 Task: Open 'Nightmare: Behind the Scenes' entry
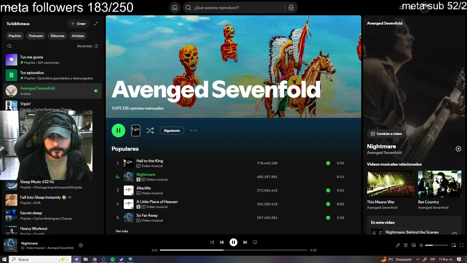(x=412, y=232)
